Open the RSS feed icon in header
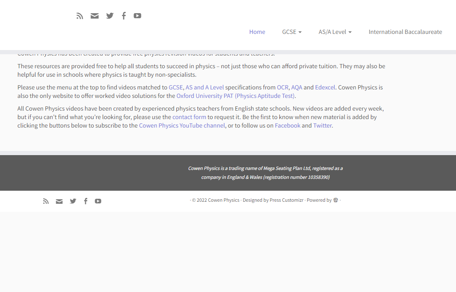456x292 pixels. point(80,16)
